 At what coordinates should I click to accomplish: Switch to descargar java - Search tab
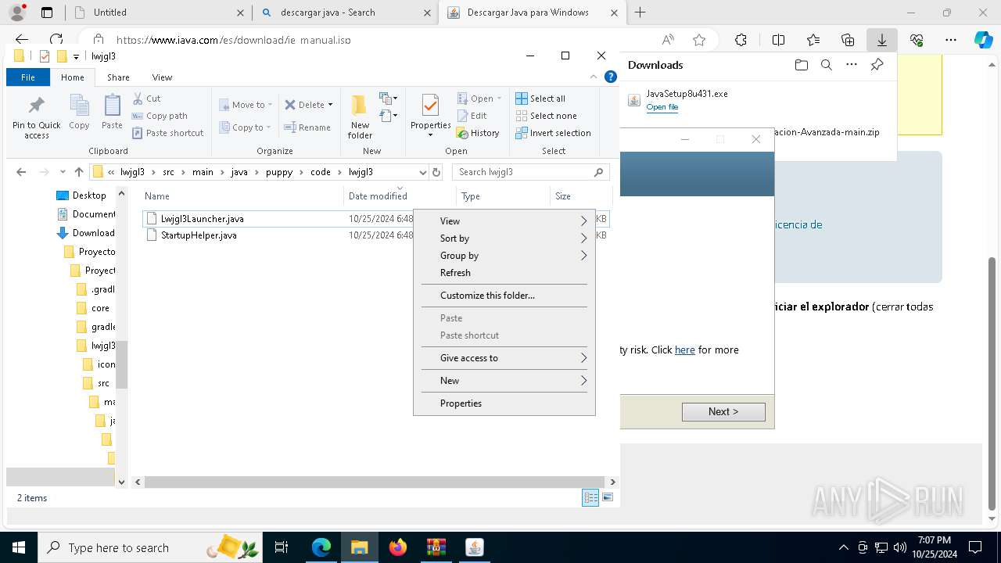(x=345, y=13)
